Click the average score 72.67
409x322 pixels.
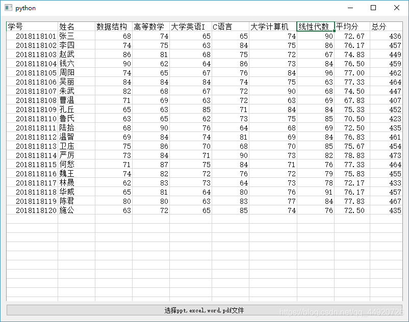352,36
